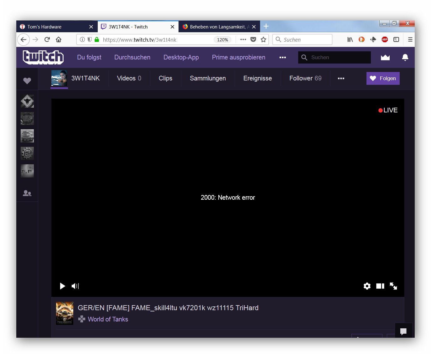Screen dimensions: 431x354
Task: Save page to Pocket
Action: coord(253,39)
